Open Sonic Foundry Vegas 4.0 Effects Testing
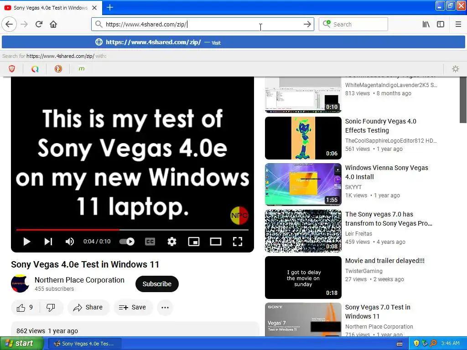The height and width of the screenshot is (350, 467). click(x=381, y=126)
